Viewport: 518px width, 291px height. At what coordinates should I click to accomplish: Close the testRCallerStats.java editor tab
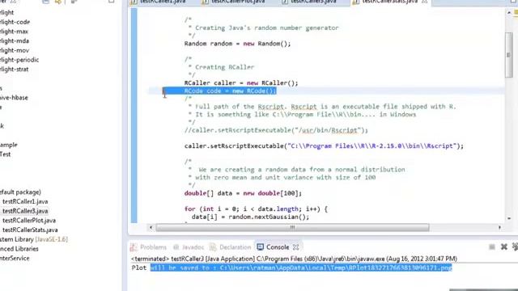(425, 2)
